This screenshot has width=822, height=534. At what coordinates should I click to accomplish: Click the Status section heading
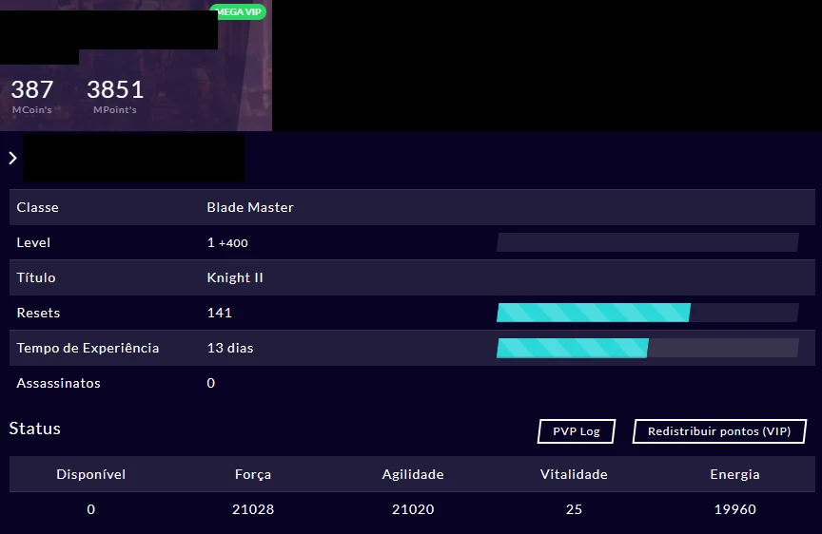click(x=34, y=429)
